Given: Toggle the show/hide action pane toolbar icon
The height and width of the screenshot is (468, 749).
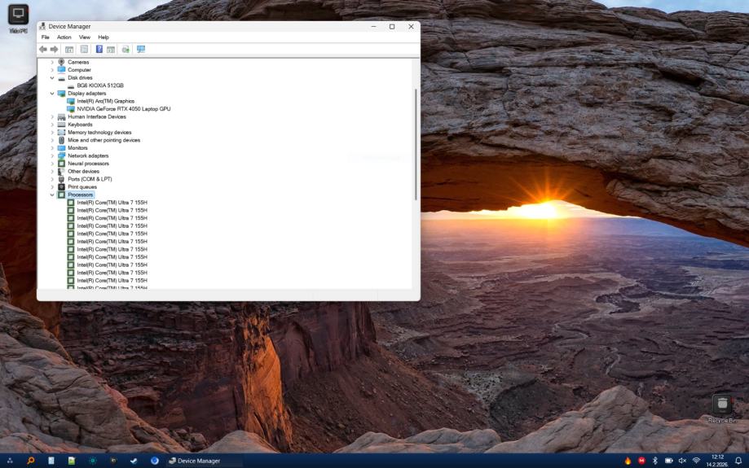Looking at the screenshot, I should coord(111,49).
